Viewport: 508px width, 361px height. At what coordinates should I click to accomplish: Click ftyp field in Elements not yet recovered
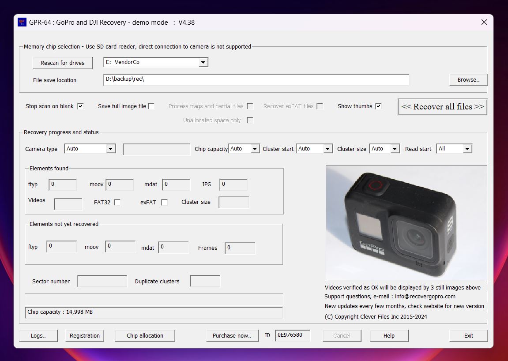click(61, 247)
